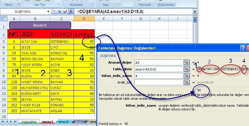The image size is (249, 126).
Task: Click range selector beside Aranan_değer field
Action: pos(186,62)
